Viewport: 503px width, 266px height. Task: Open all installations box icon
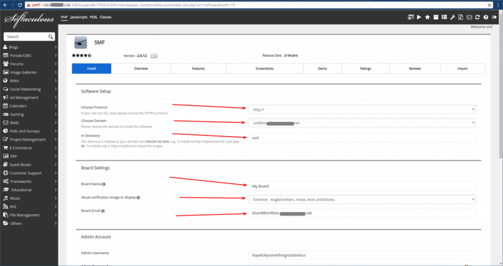[436, 17]
